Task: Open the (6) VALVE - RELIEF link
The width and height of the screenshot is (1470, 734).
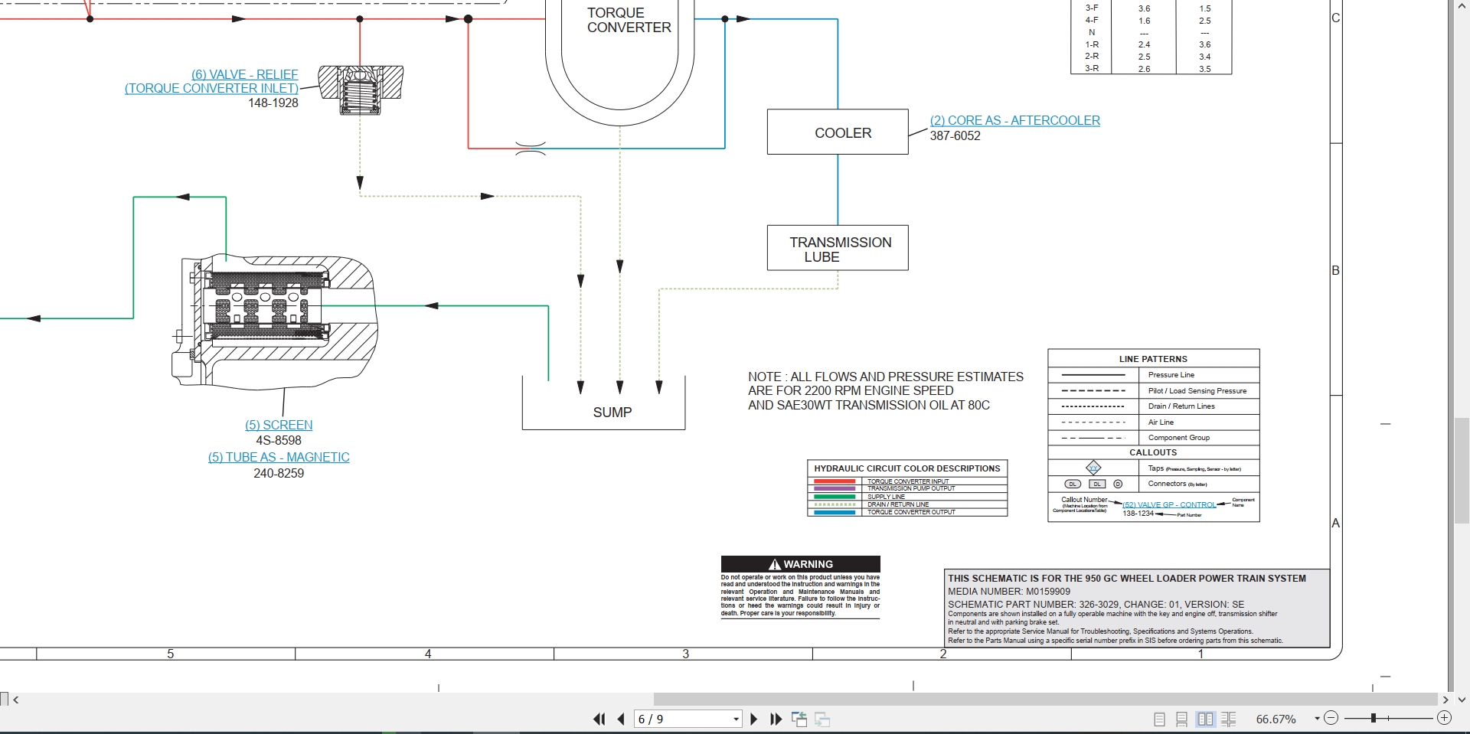Action: coord(244,74)
